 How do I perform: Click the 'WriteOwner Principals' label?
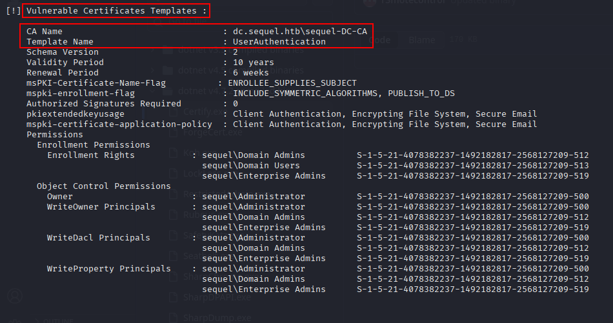pyautogui.click(x=101, y=206)
